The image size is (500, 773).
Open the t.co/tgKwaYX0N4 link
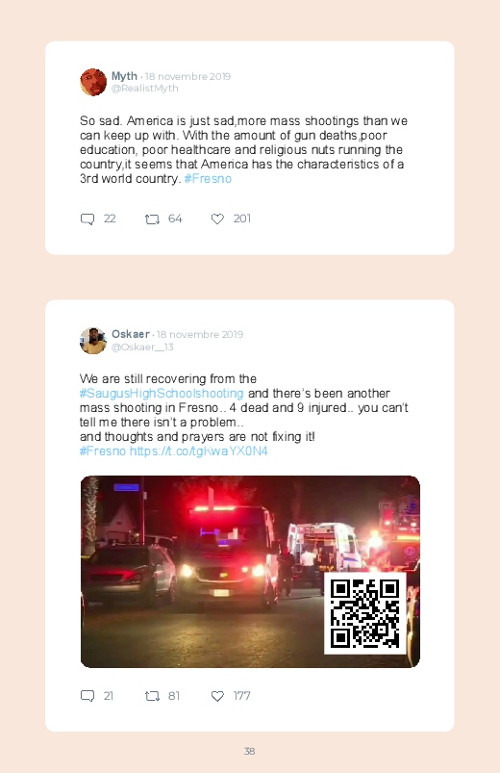click(x=198, y=451)
